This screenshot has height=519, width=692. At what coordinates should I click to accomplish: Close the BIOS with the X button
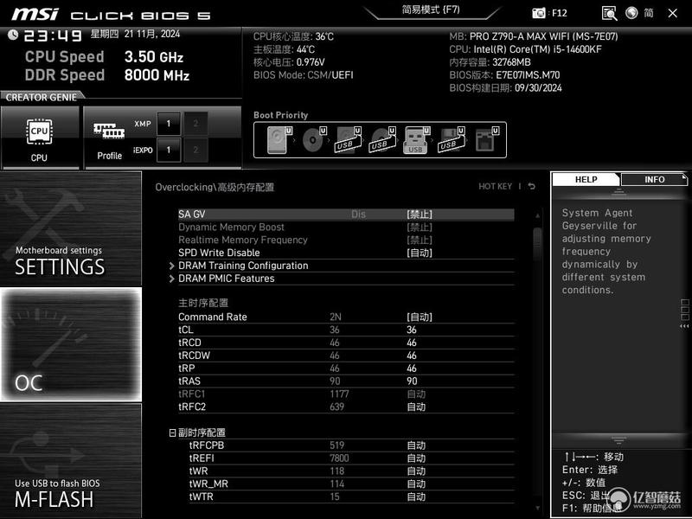pos(673,13)
